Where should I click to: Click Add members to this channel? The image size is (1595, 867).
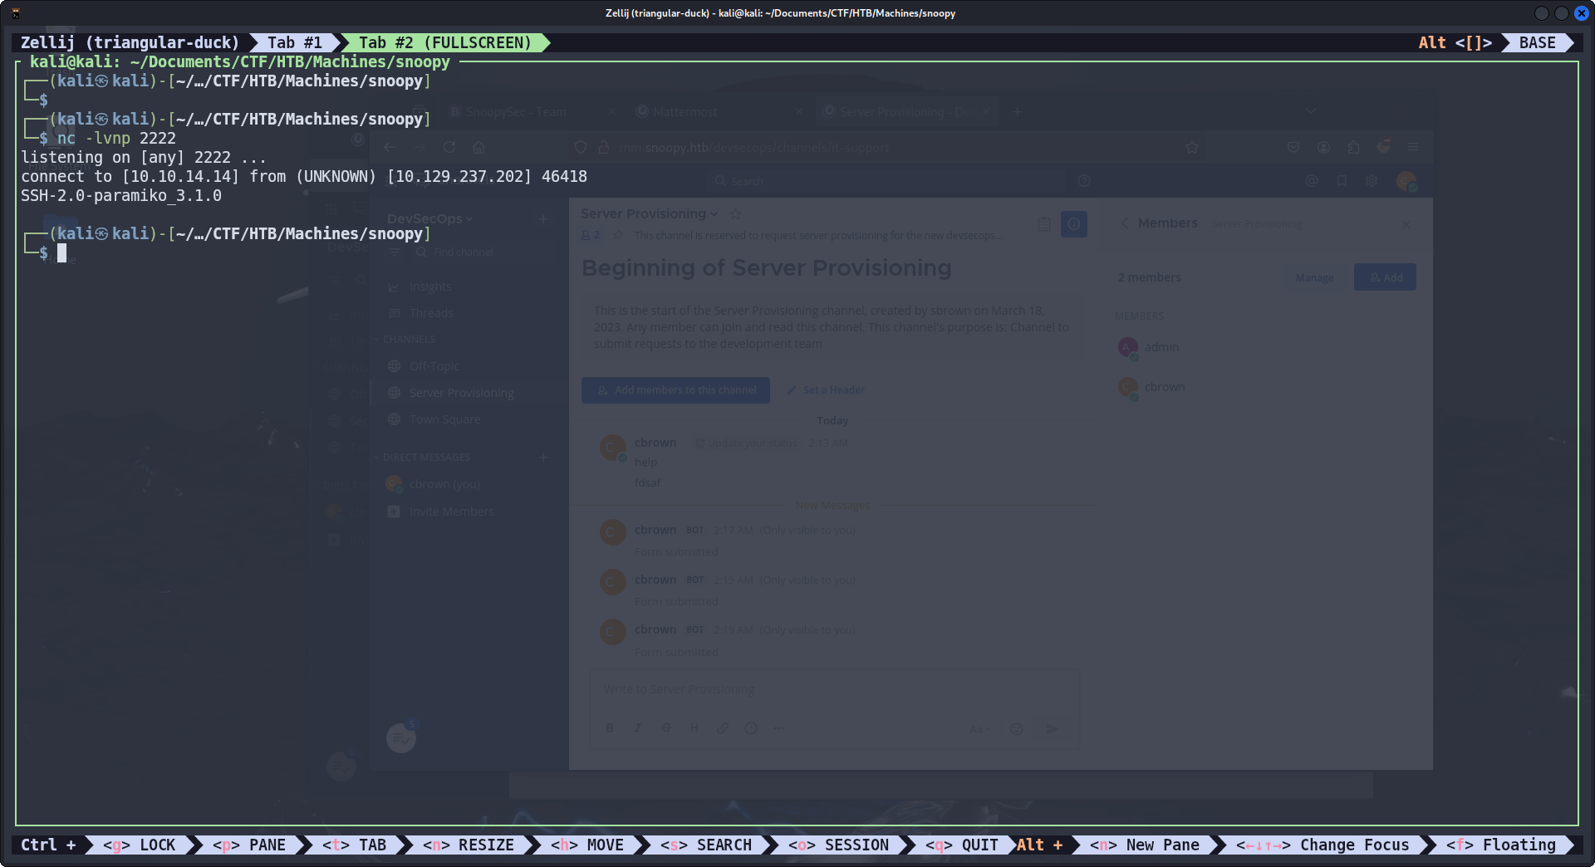pyautogui.click(x=675, y=390)
